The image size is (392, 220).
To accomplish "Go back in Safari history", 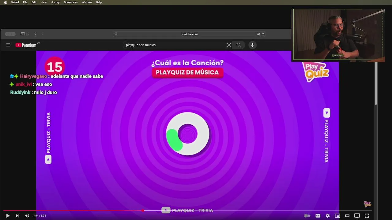I will point(35,34).
